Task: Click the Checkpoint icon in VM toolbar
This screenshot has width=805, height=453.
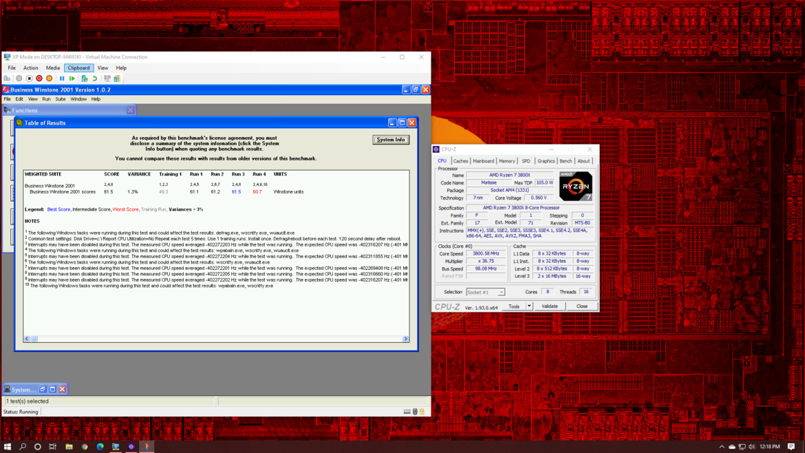Action: point(85,78)
